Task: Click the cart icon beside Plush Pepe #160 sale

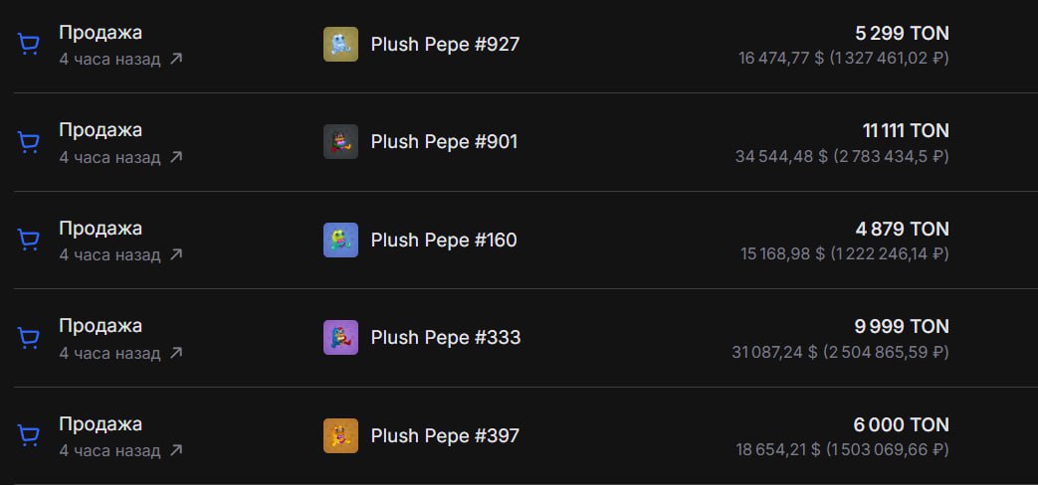Action: [x=28, y=240]
